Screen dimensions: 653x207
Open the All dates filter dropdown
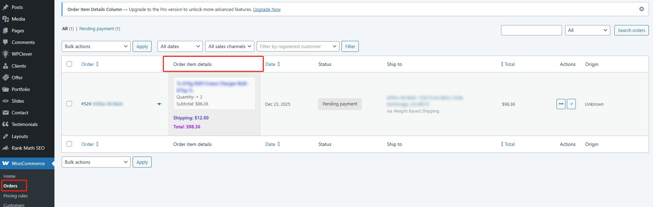click(180, 46)
